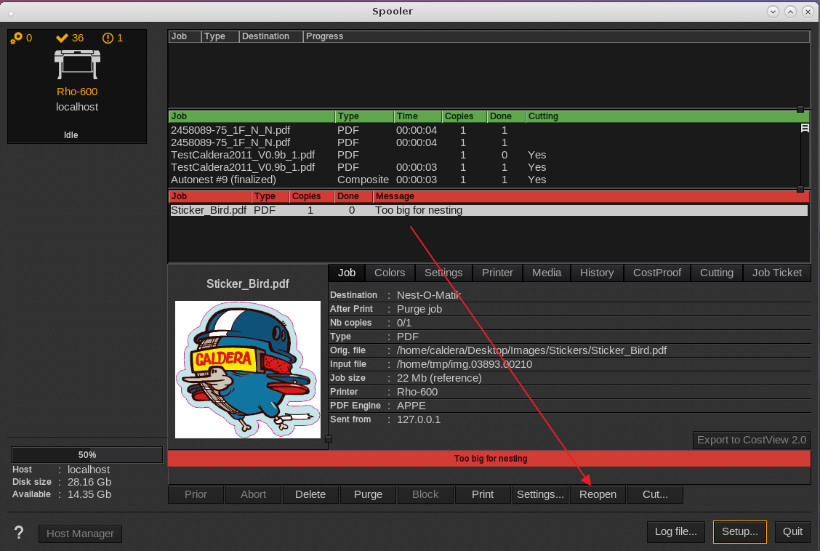
Task: Click the warning error counter icon
Action: coord(106,38)
